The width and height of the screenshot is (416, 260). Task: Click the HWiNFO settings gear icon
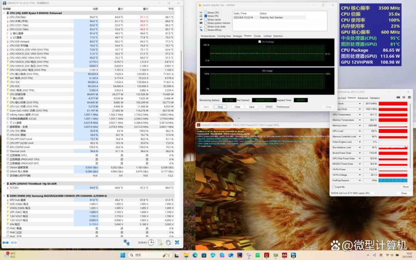(168, 242)
